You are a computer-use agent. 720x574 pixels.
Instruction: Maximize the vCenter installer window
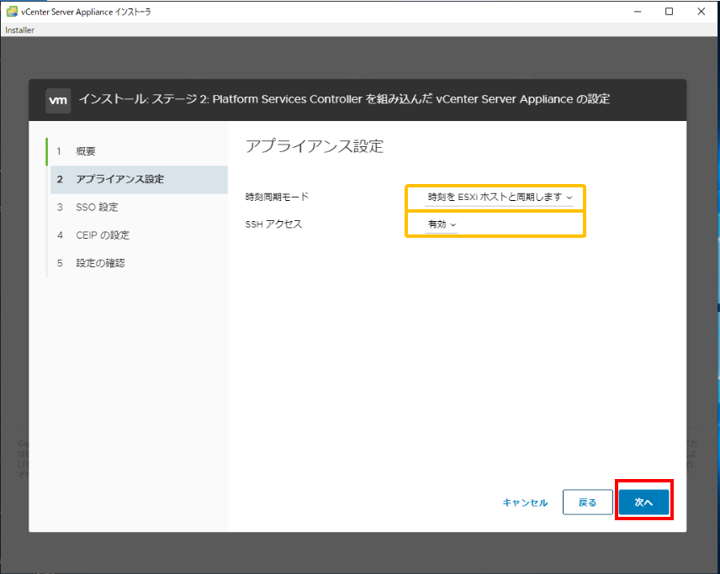pyautogui.click(x=669, y=12)
